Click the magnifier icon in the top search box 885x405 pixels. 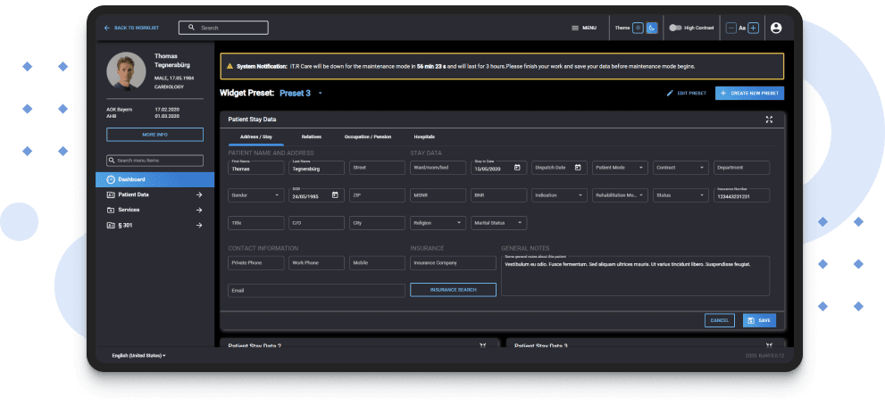pyautogui.click(x=191, y=28)
